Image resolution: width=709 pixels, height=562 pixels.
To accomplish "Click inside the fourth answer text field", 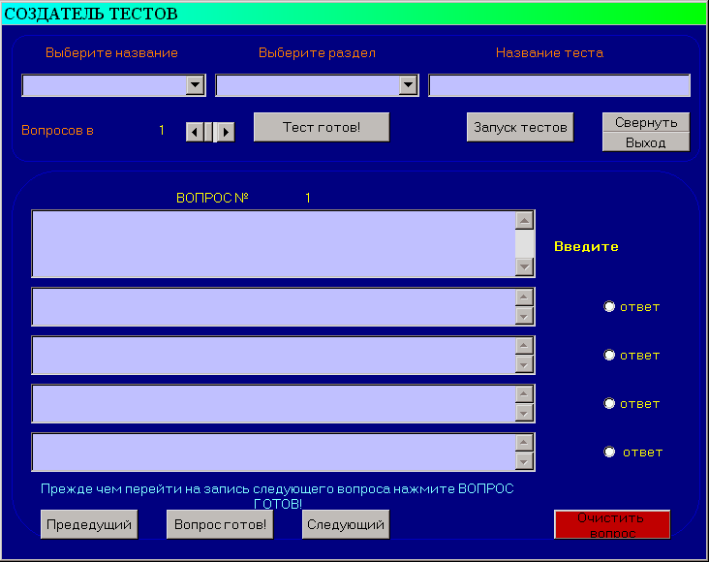I will [x=274, y=453].
